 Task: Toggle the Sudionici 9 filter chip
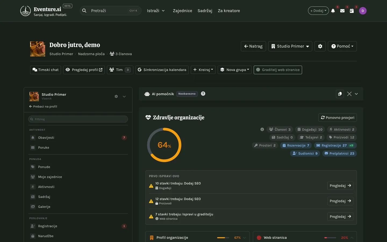click(x=305, y=154)
